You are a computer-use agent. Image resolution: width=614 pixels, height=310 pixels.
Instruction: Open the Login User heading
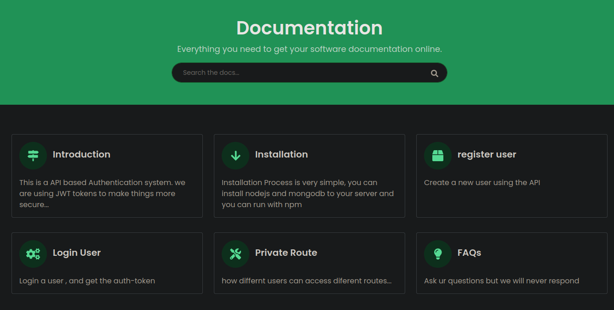point(77,253)
